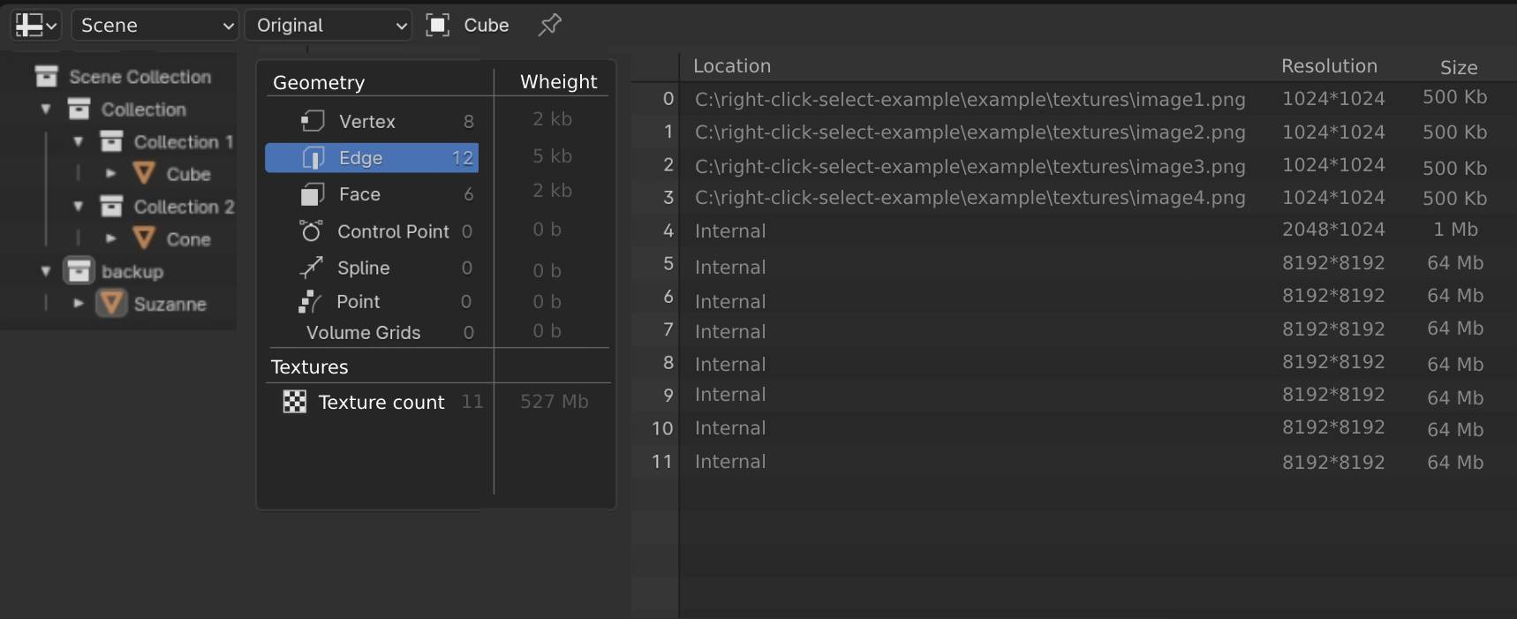The image size is (1517, 619).
Task: Collapse the Collection tree node
Action: 46,109
